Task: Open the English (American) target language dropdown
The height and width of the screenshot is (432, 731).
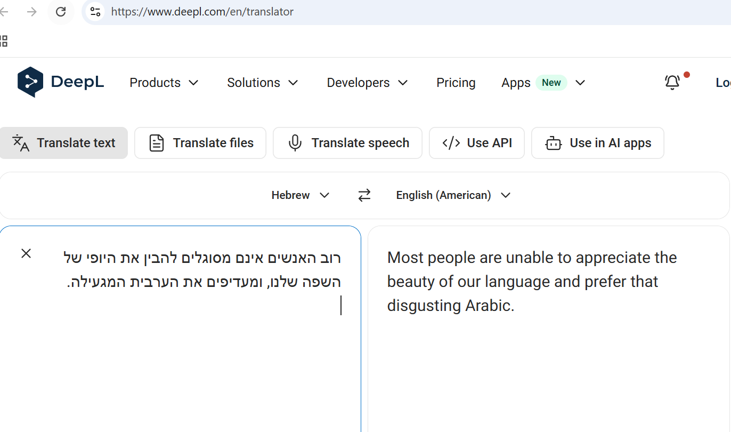Action: (453, 195)
